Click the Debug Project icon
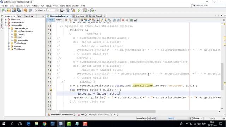 point(85,10)
